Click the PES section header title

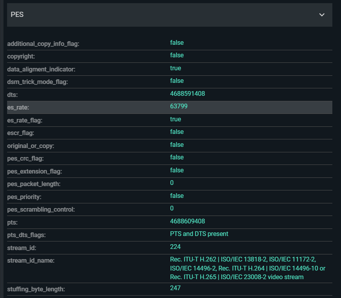pos(17,15)
